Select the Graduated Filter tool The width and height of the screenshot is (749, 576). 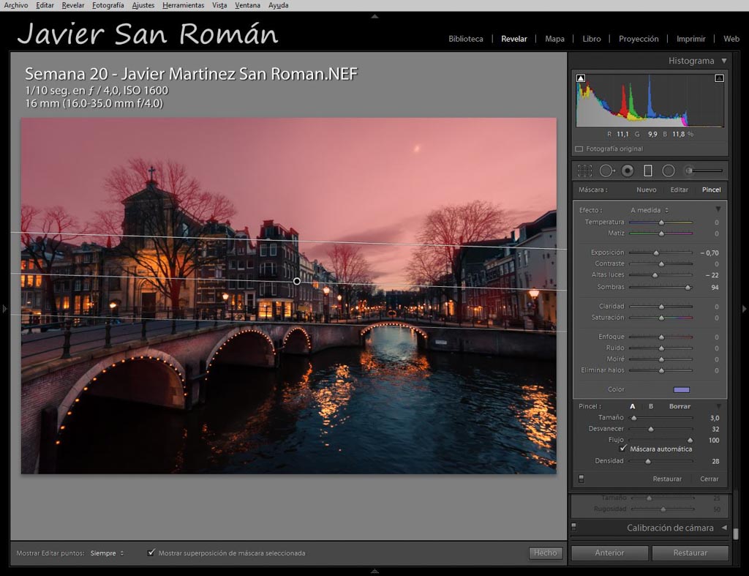[648, 171]
